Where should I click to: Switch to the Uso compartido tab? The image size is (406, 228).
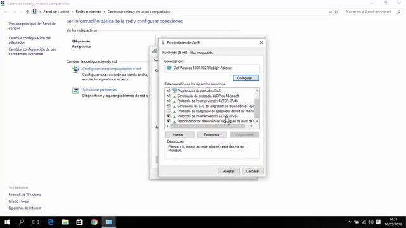201,53
